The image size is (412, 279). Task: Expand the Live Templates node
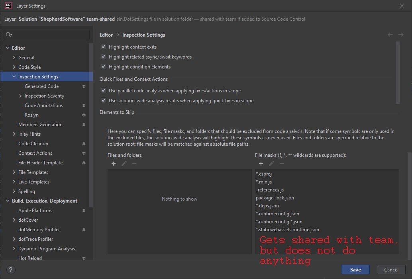(14, 182)
